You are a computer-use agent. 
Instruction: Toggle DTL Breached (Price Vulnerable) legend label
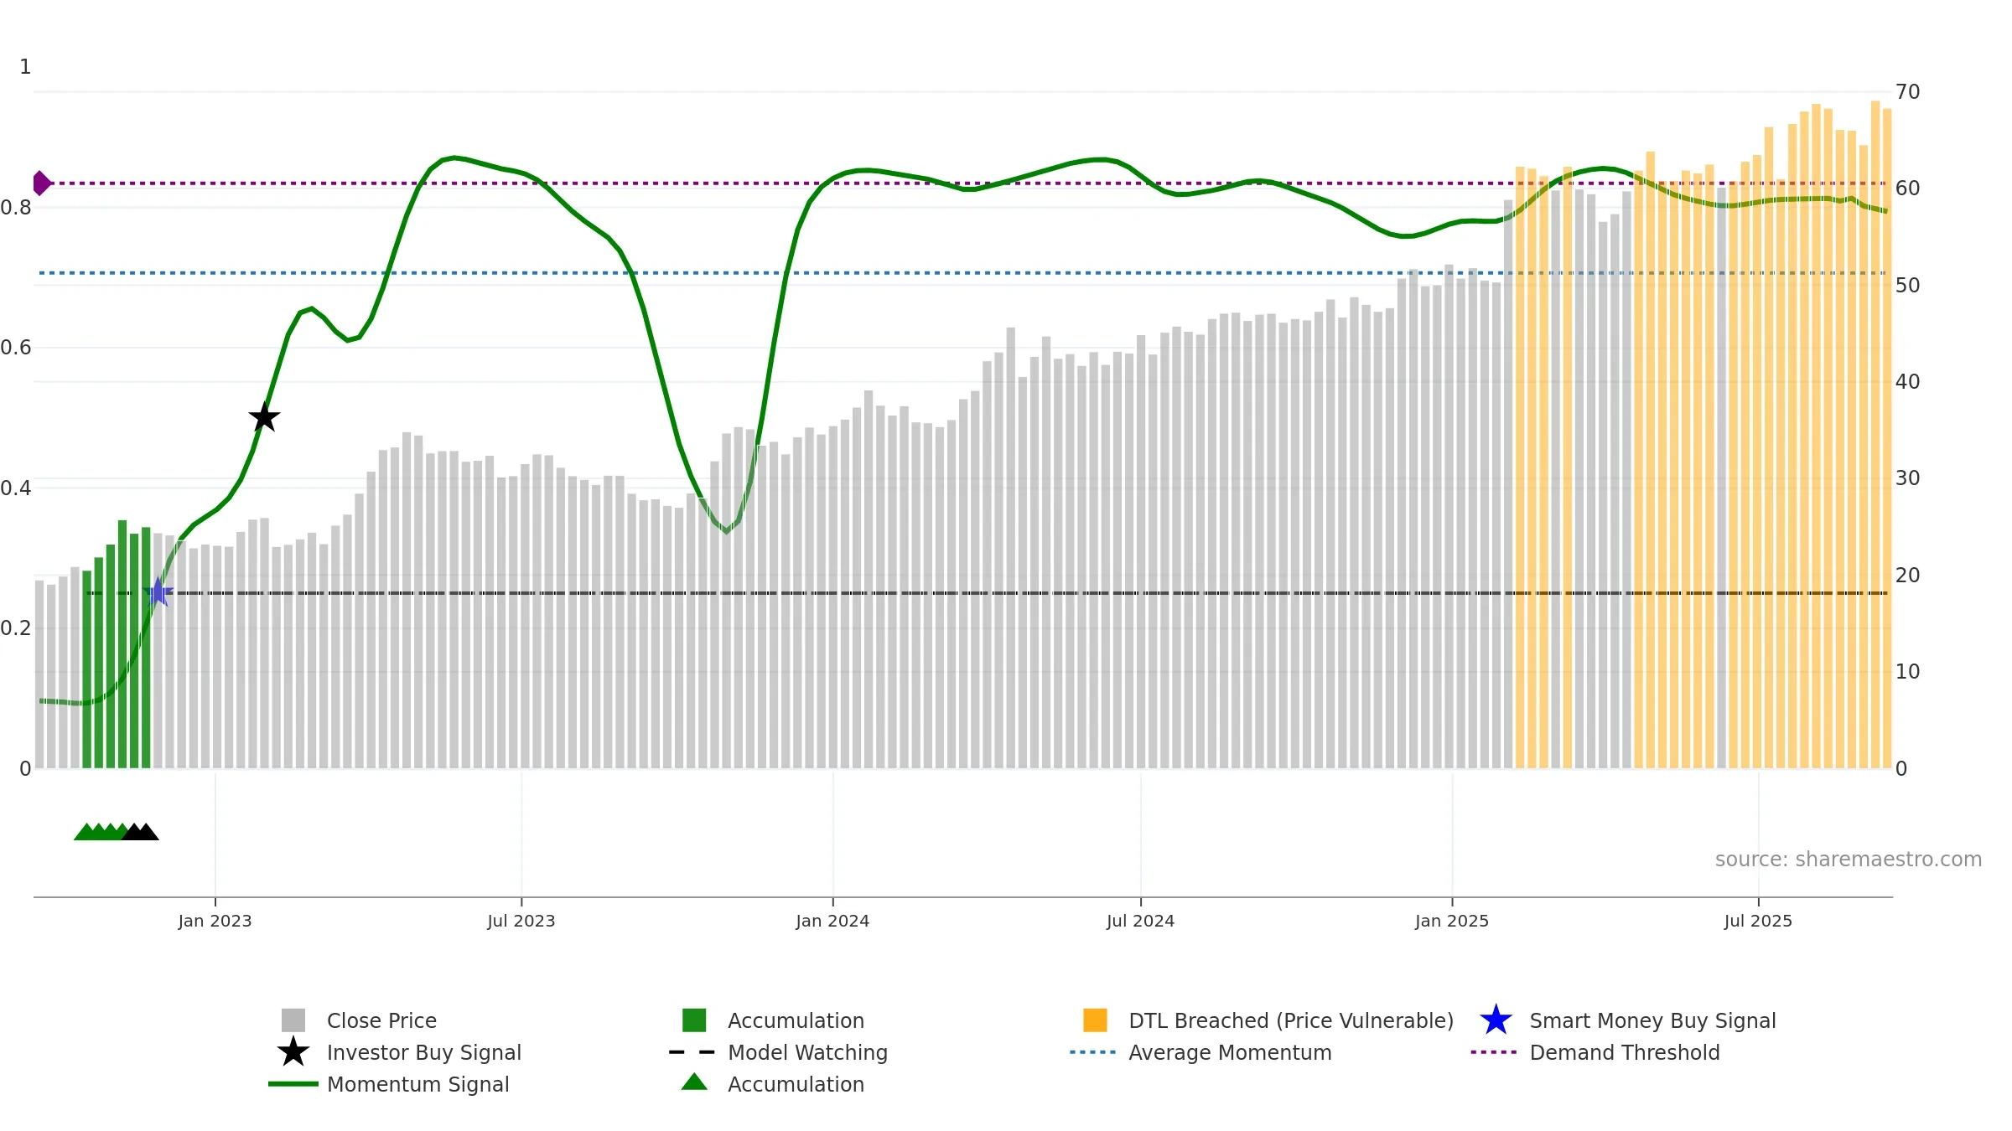pos(1291,1020)
